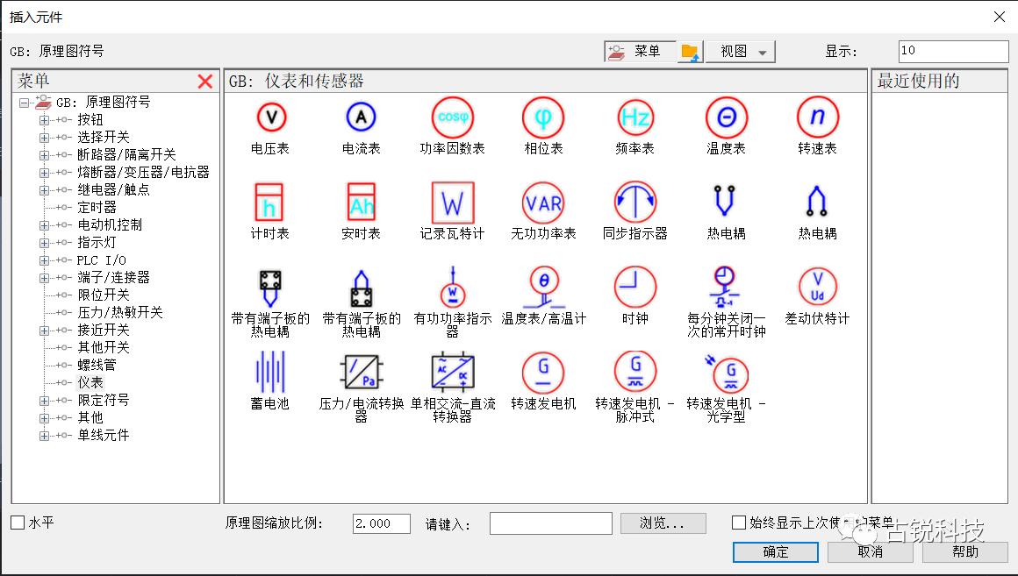This screenshot has height=576, width=1018.
Task: Select the 压力/电流转换器 symbol
Action: [361, 372]
